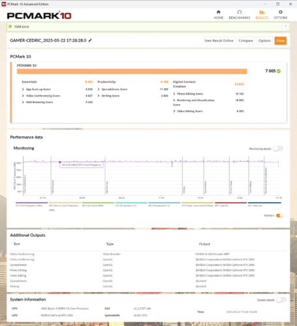
Task: Click the green checkmark beside score 7 005
Action: coord(279,71)
